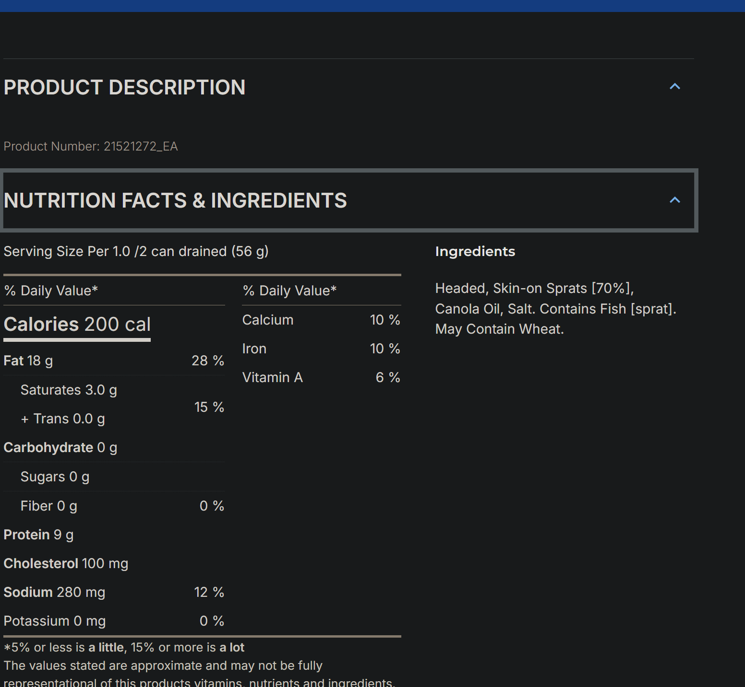Click the Calcium label
This screenshot has width=745, height=687.
pyautogui.click(x=268, y=320)
